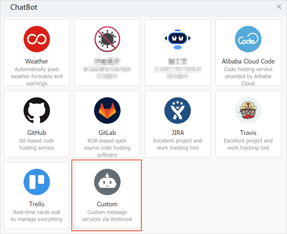Click the JIRA logo icon
The width and height of the screenshot is (287, 234).
tap(178, 111)
